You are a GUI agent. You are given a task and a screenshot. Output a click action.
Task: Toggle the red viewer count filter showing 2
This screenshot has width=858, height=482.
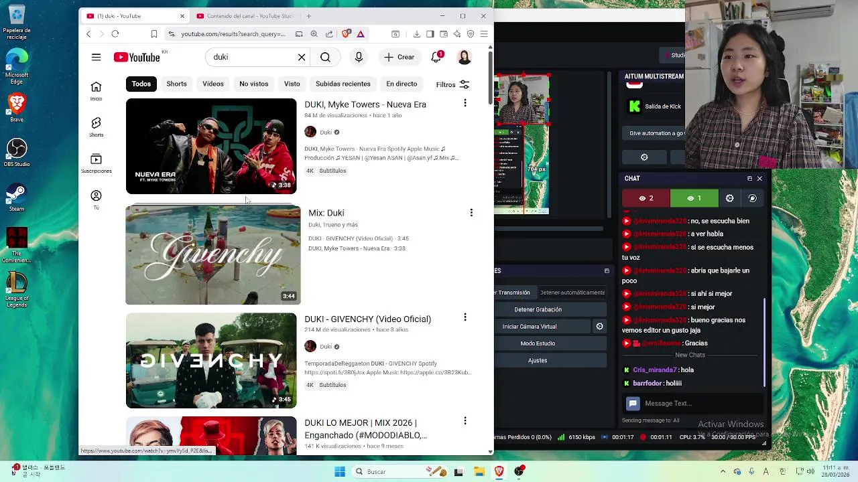pos(646,198)
